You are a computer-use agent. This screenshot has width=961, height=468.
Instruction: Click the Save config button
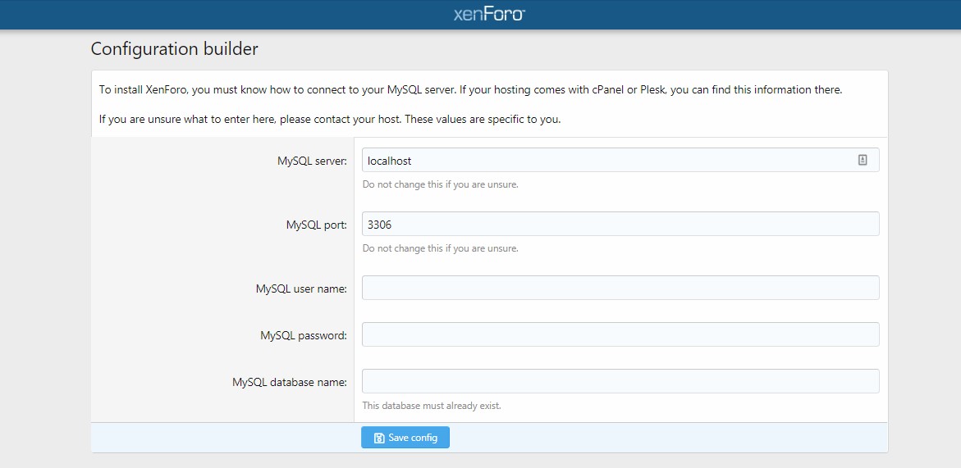point(405,438)
